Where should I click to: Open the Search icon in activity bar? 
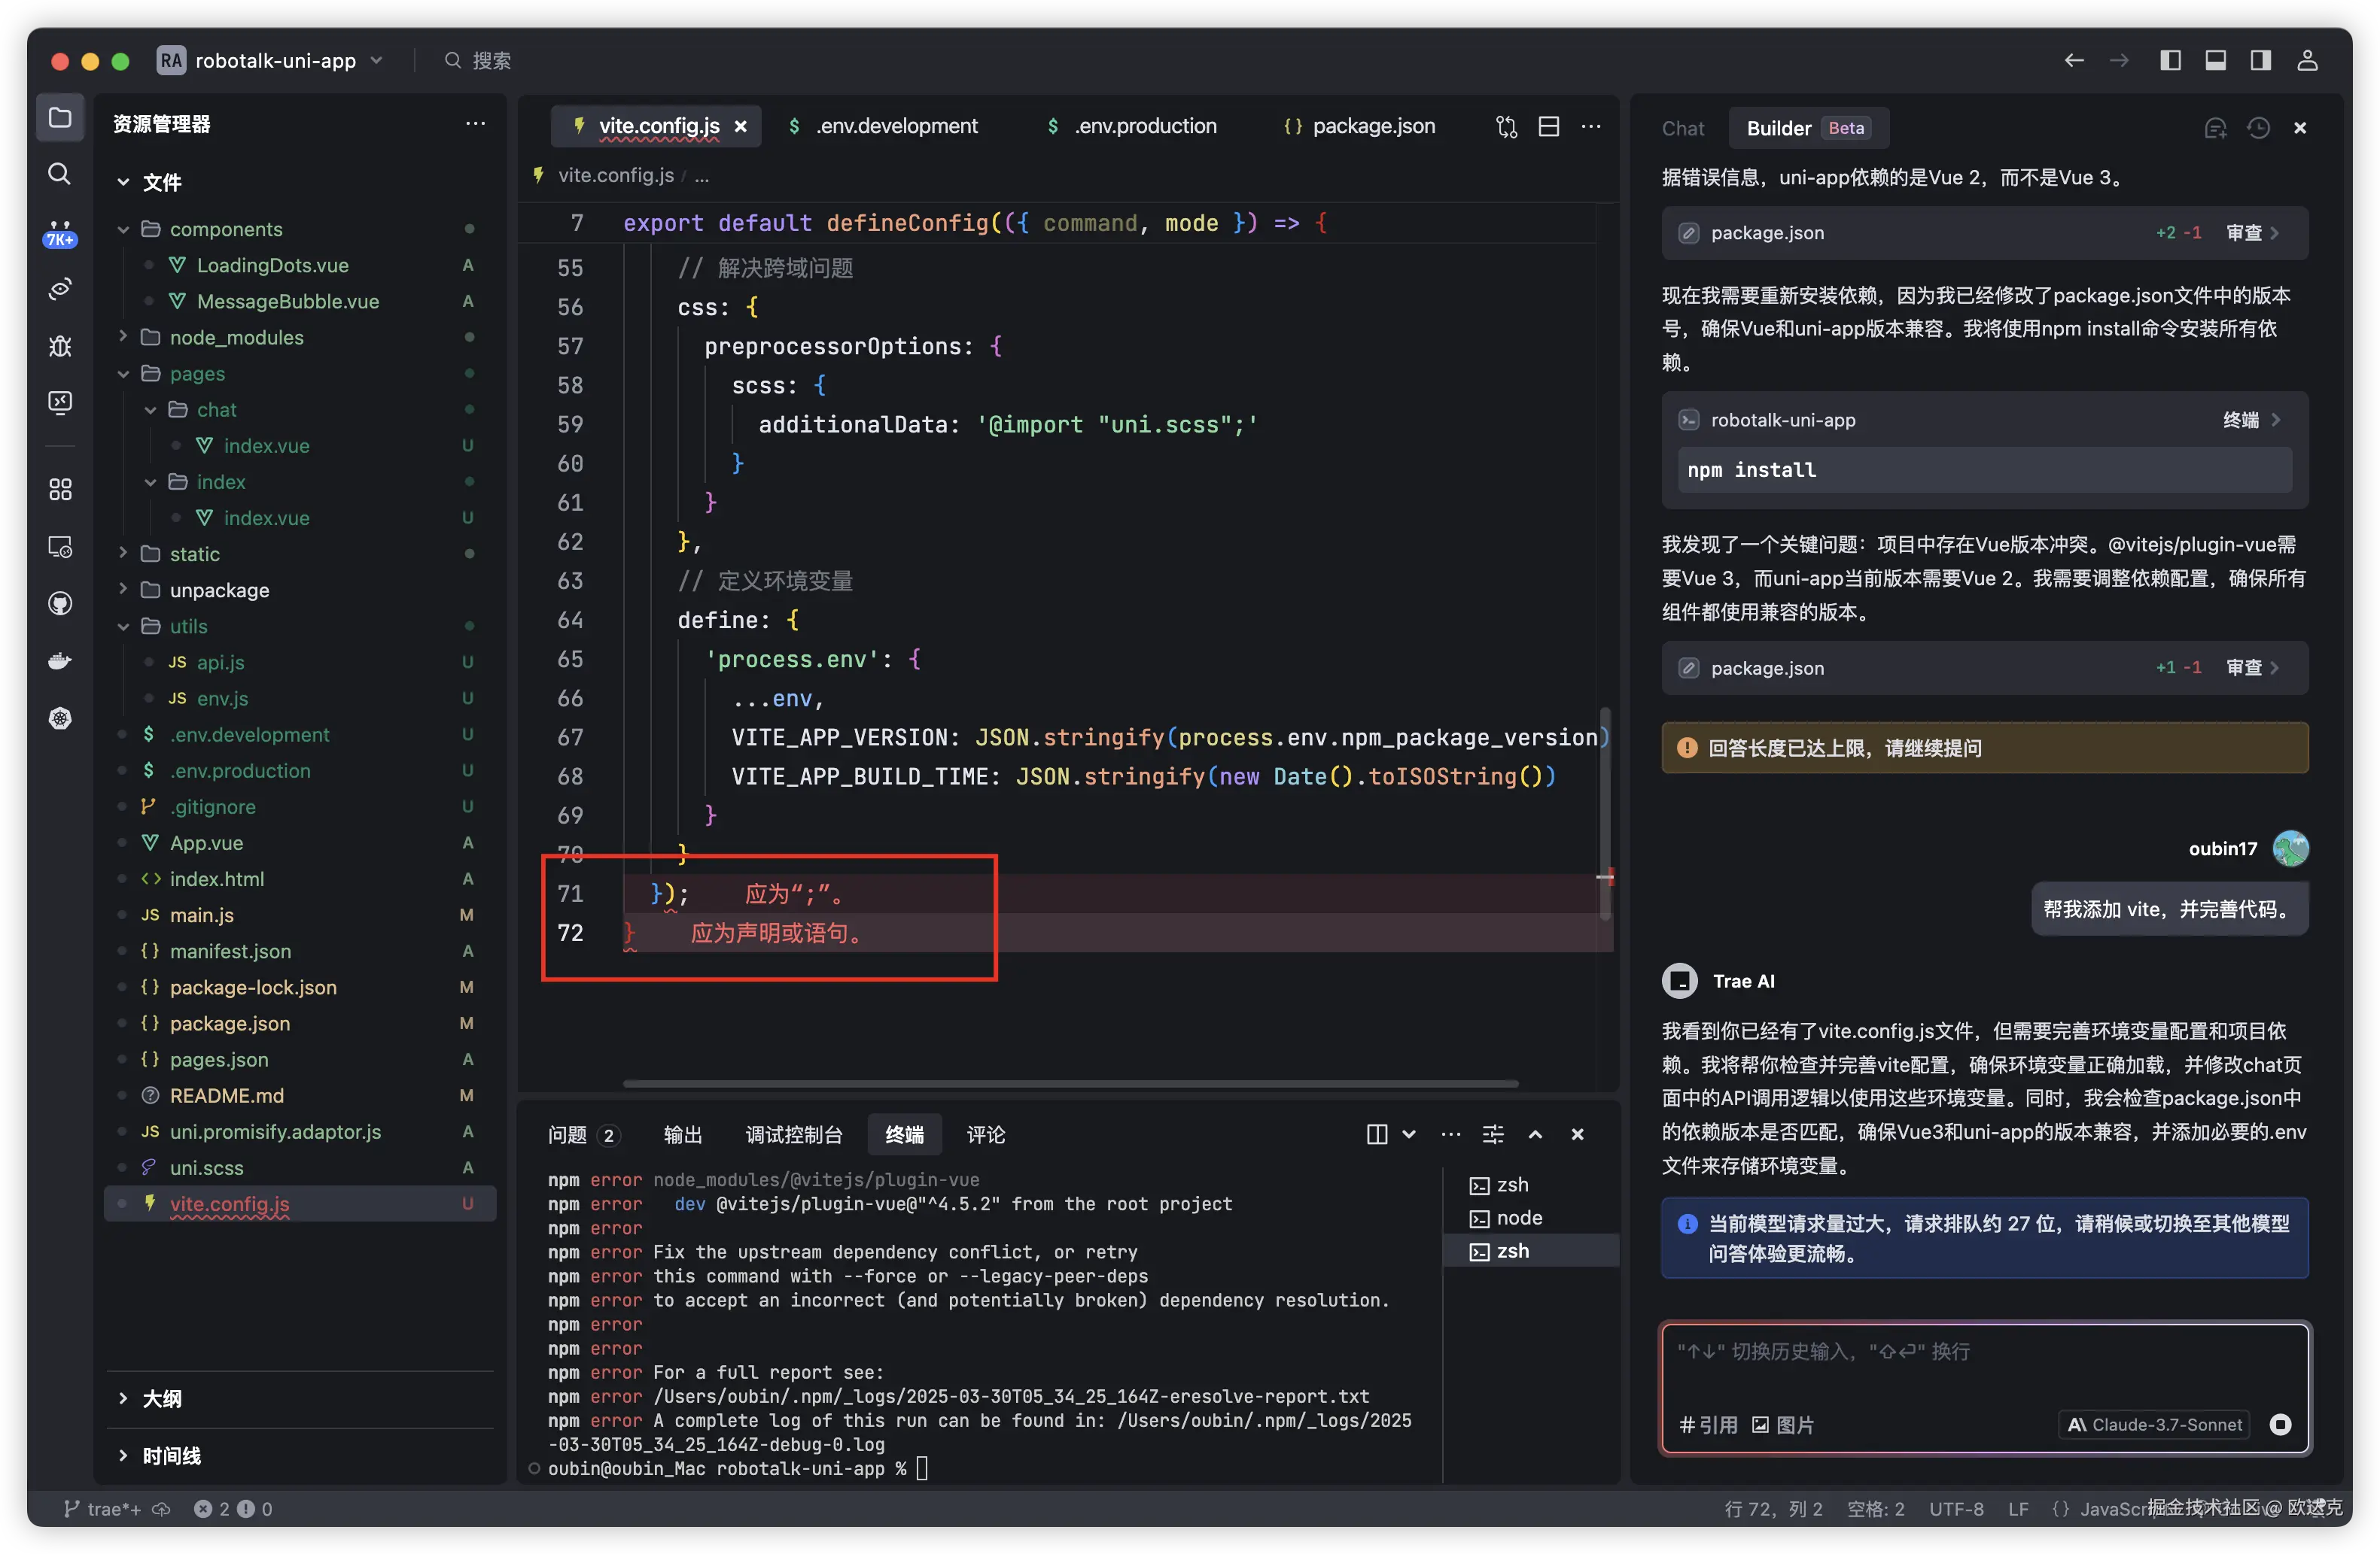pyautogui.click(x=60, y=174)
